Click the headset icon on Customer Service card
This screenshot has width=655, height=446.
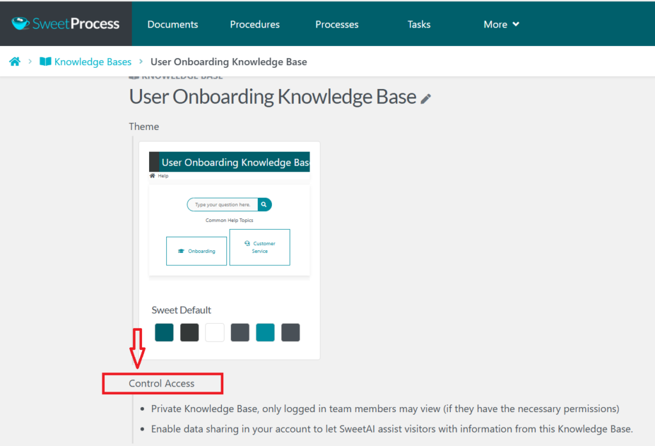(247, 243)
